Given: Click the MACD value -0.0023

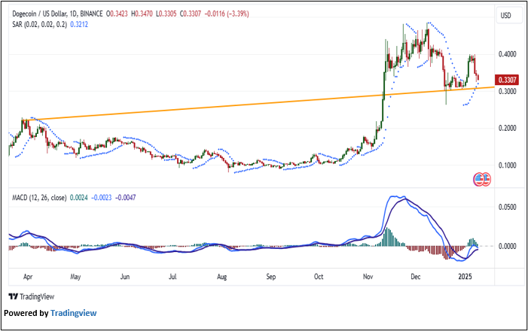Looking at the screenshot, I should pyautogui.click(x=102, y=198).
